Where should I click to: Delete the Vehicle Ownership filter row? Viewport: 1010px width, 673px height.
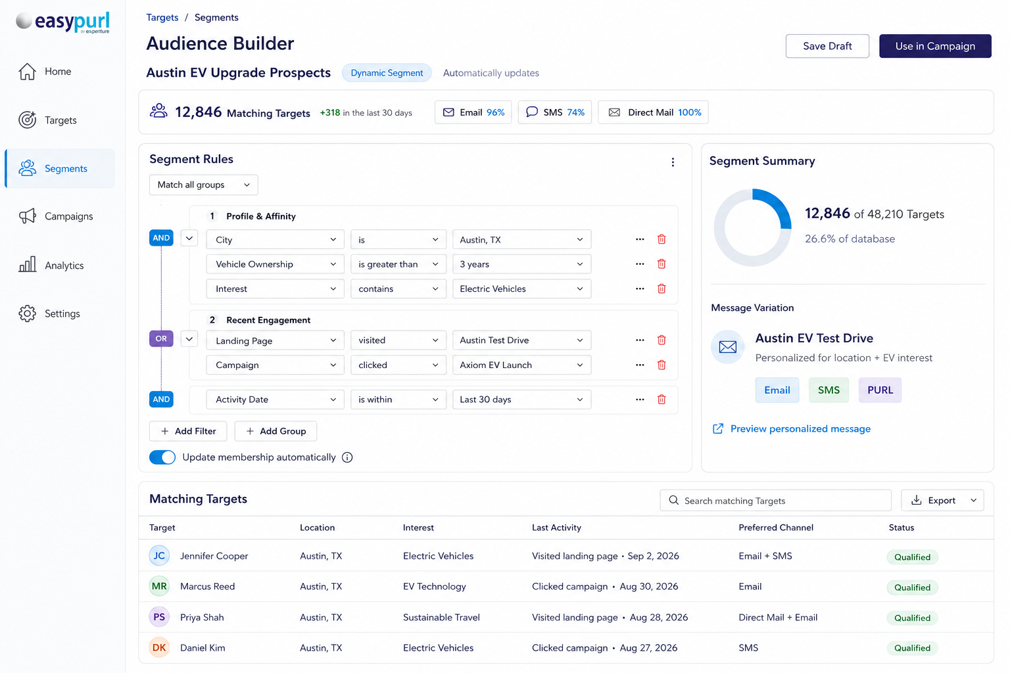coord(661,264)
